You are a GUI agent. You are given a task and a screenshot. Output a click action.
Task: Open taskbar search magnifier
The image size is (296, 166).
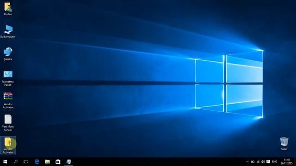(x=16, y=162)
